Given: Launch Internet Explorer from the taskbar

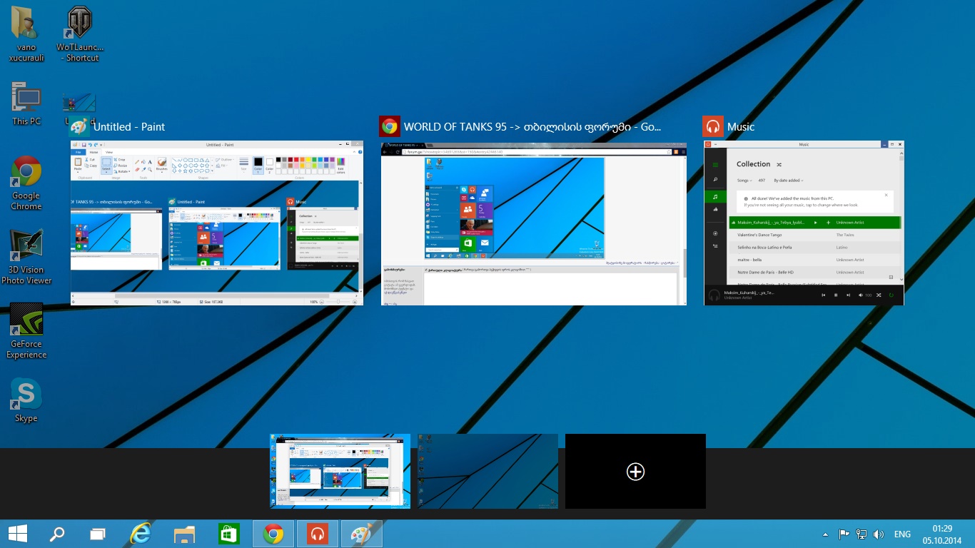Looking at the screenshot, I should click(141, 534).
